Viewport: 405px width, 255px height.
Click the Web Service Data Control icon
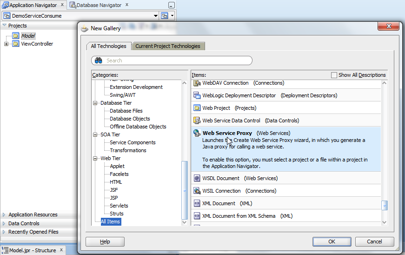click(197, 121)
